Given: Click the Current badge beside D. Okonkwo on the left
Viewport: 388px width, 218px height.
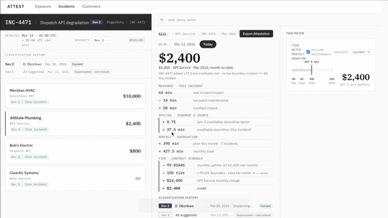Looking at the screenshot, I should tap(78, 64).
